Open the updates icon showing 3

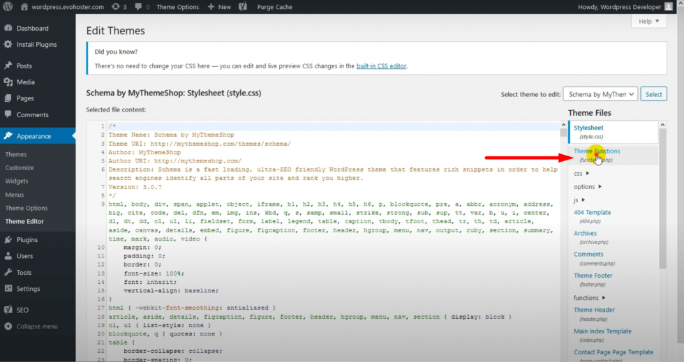119,7
